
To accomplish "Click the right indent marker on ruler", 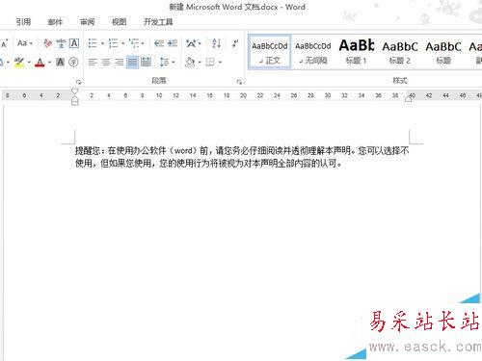I will (x=409, y=99).
